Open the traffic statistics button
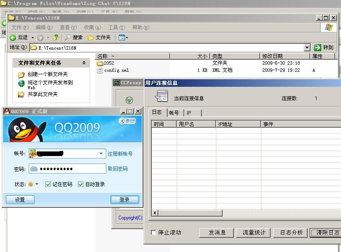341x252 pixels. (x=253, y=233)
